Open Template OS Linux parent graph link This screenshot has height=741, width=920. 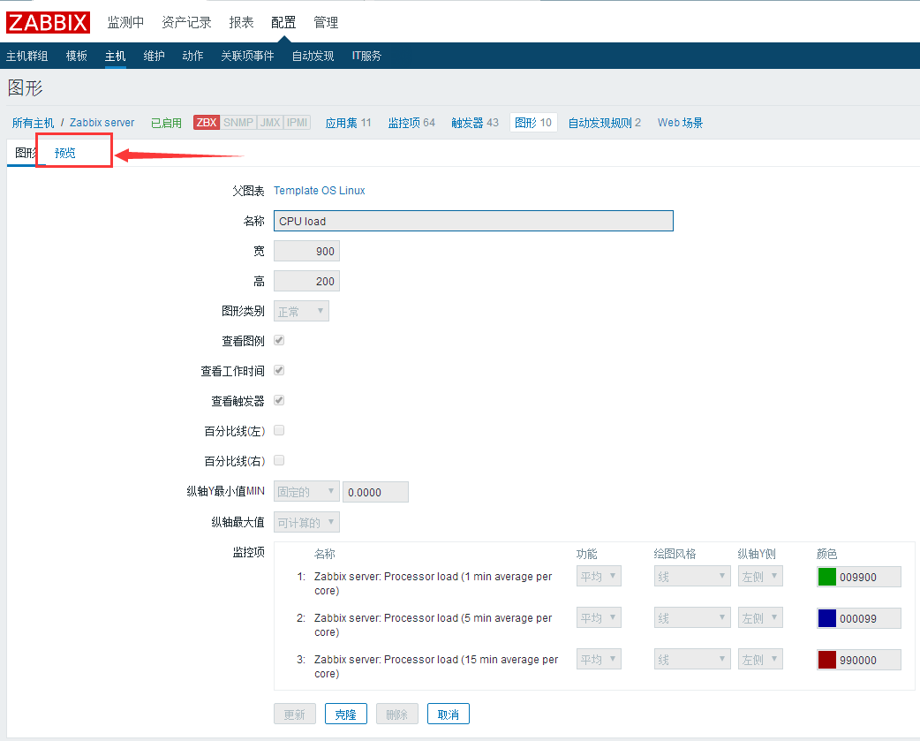click(x=320, y=191)
